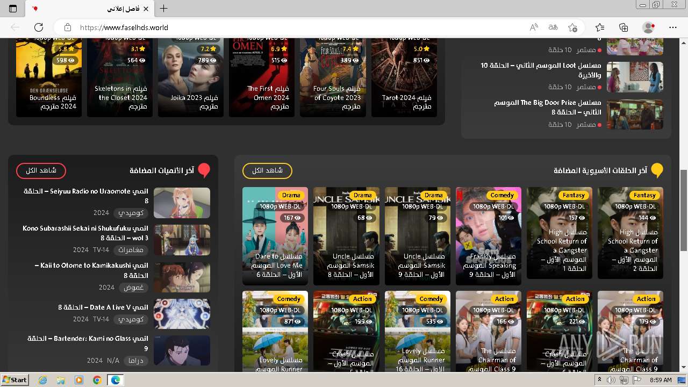
Task: Open the Windows Start menu
Action: click(15, 379)
